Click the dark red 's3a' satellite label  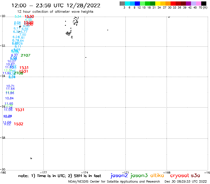pos(195,176)
